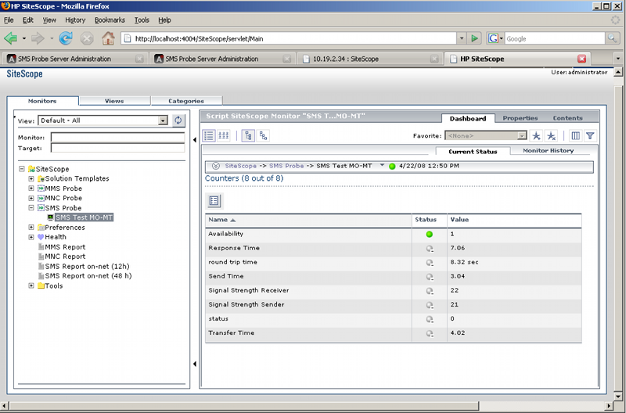Click the Response Time status icon

429,249
